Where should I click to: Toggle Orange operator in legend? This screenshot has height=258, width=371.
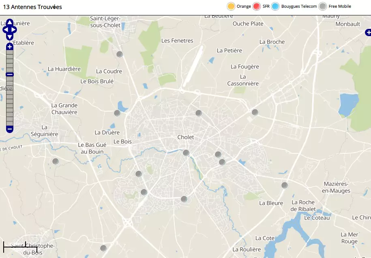pyautogui.click(x=231, y=6)
